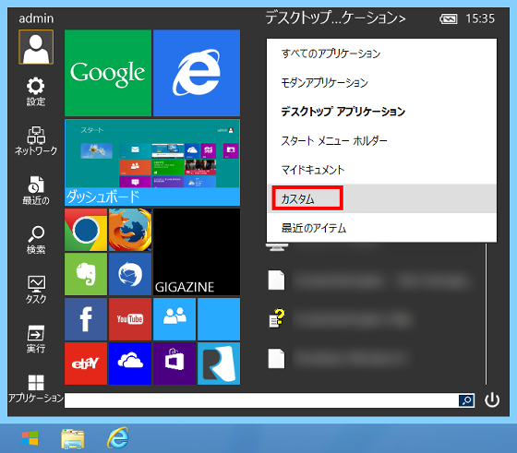Open the SkyDrive cloud tile
Image resolution: width=517 pixels, height=453 pixels.
(130, 364)
